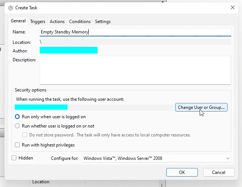
Task: Click the Name field containing Empty Standby Memory
Action: 135,32
